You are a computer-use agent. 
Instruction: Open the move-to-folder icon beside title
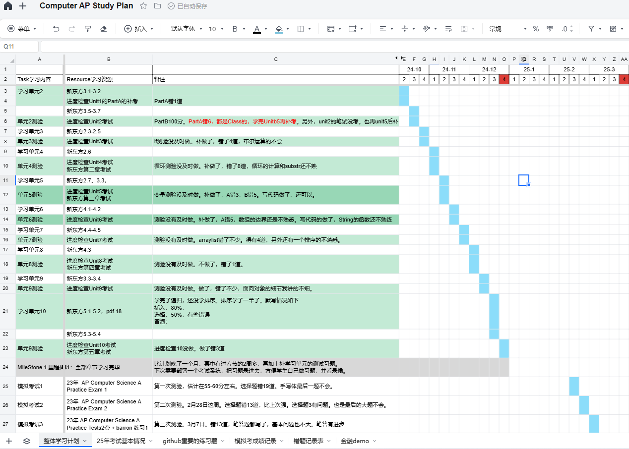pos(157,6)
